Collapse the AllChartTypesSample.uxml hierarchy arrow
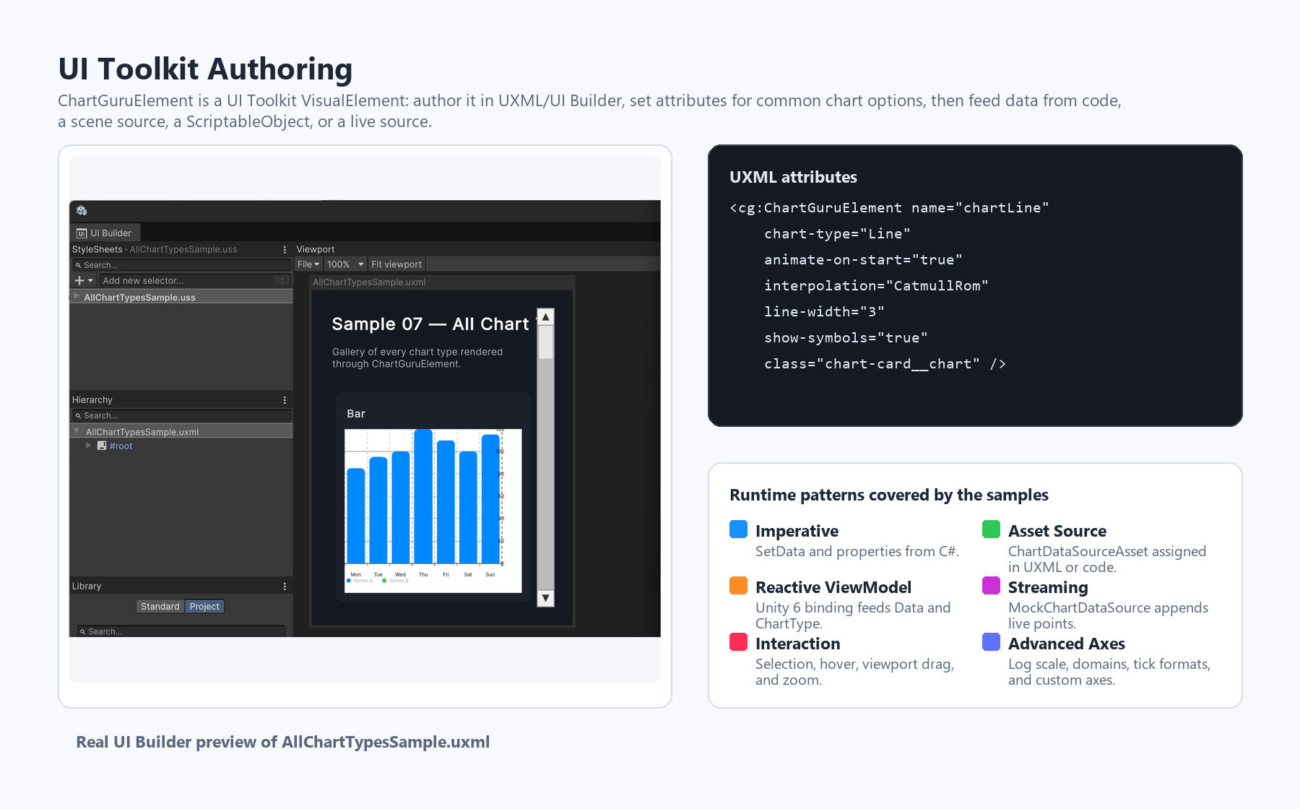The image size is (1300, 809). tap(77, 431)
